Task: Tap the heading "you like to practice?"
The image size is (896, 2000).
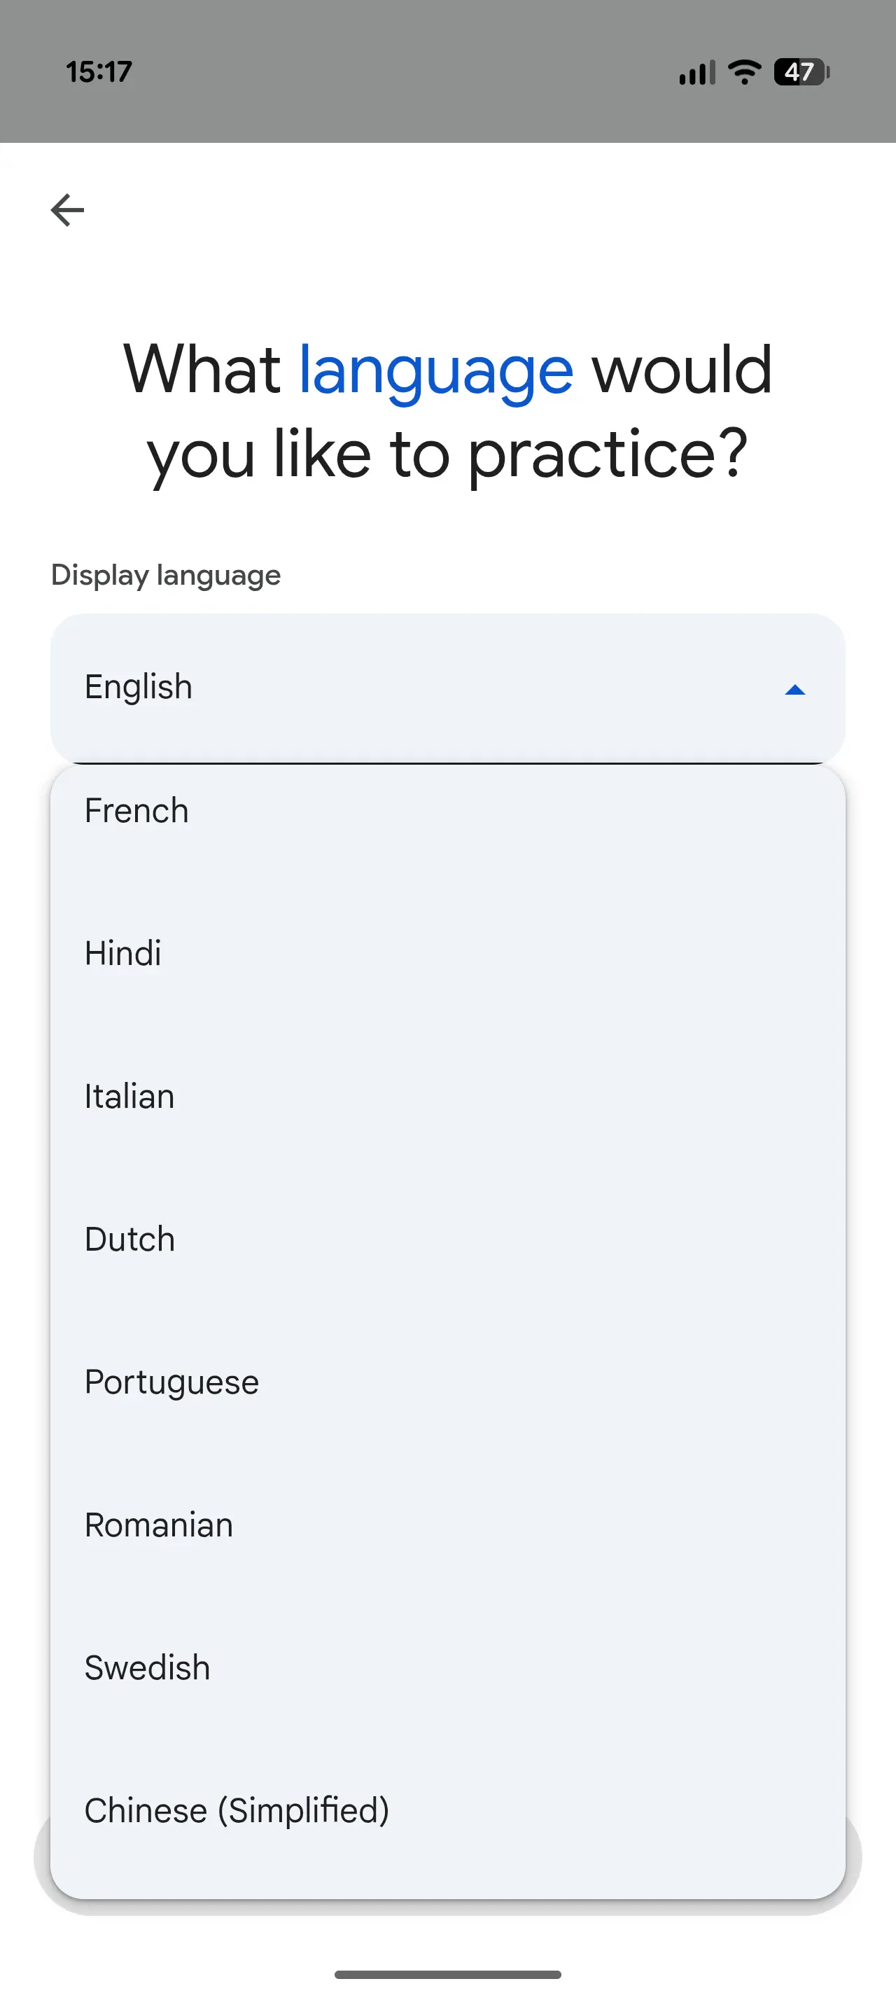Action: click(x=447, y=455)
